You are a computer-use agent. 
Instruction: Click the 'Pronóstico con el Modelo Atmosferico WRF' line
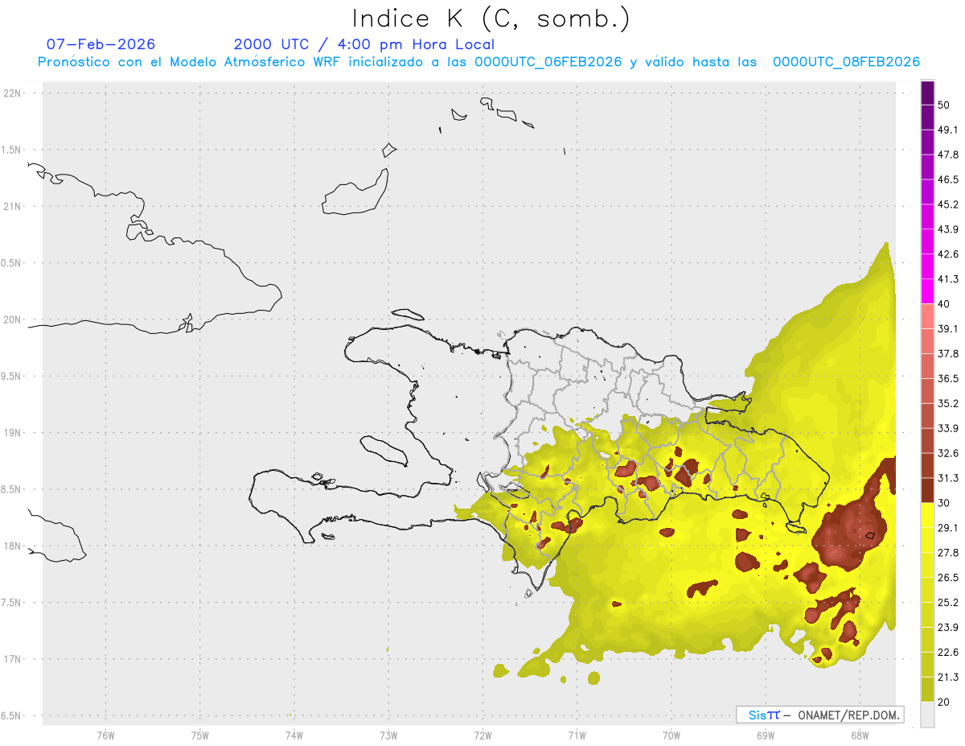[x=478, y=62]
